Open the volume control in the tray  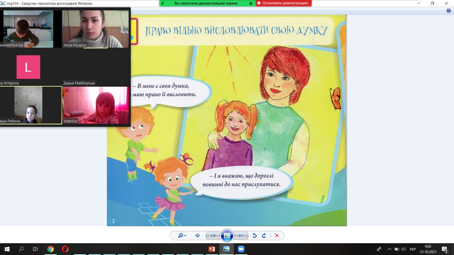tap(403, 249)
